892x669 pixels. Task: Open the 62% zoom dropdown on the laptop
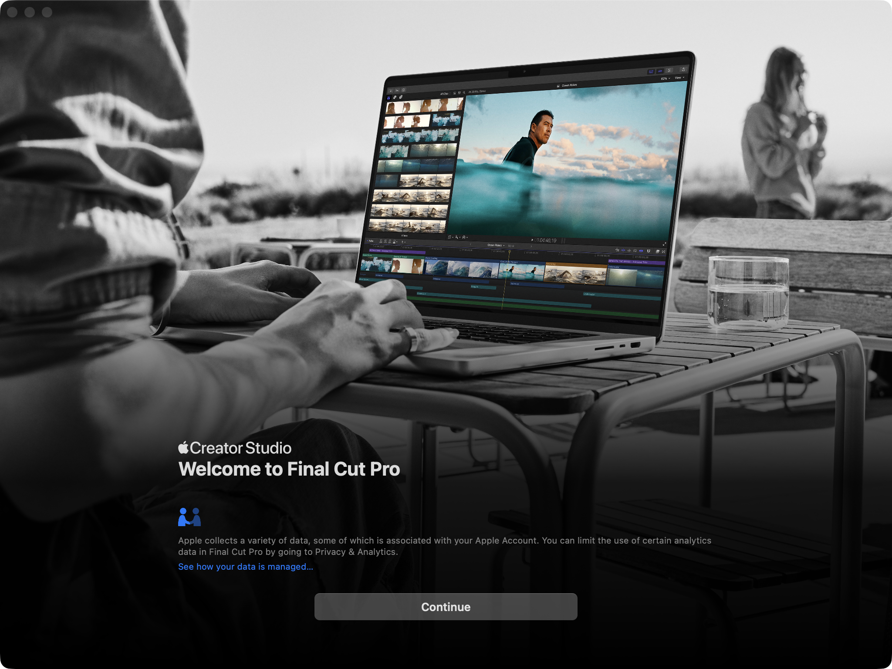point(665,78)
